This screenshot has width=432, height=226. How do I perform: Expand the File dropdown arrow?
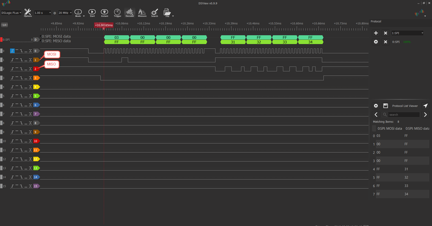173,16
